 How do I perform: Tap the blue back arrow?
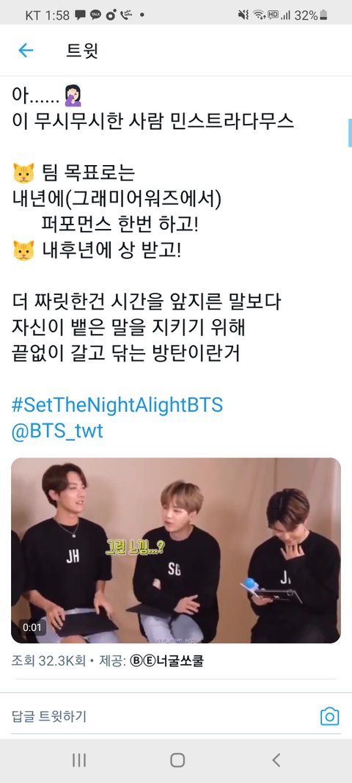click(x=26, y=51)
